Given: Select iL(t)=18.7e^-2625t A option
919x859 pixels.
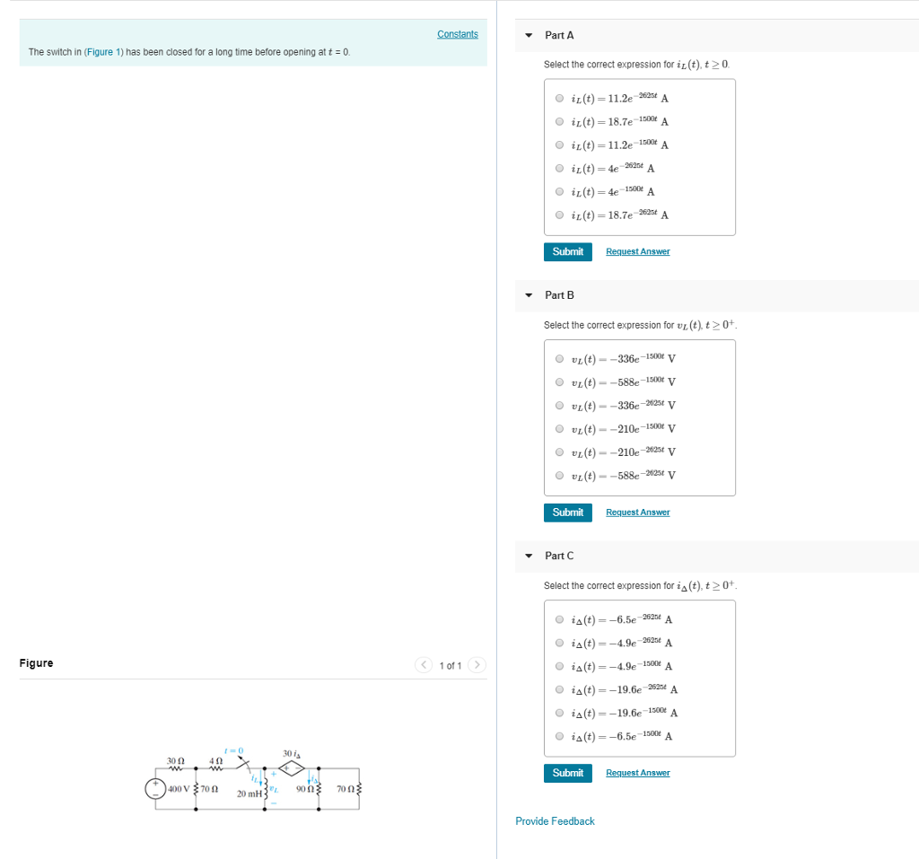Looking at the screenshot, I should tap(559, 215).
